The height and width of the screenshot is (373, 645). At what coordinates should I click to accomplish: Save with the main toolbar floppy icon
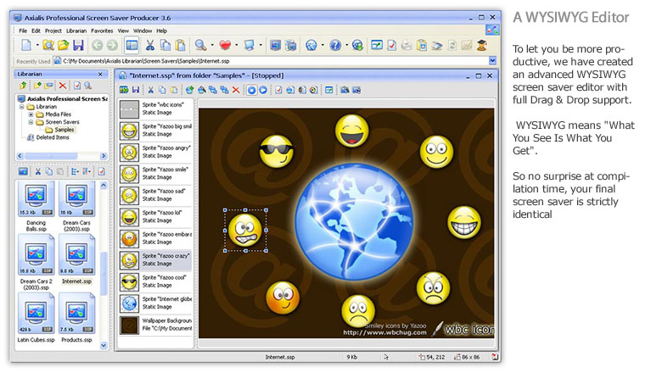coord(78,45)
